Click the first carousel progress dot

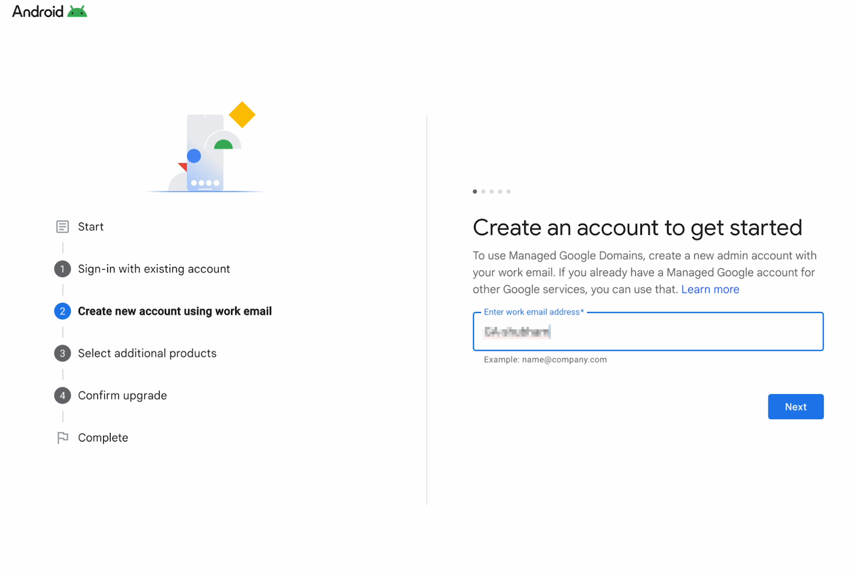pos(475,191)
